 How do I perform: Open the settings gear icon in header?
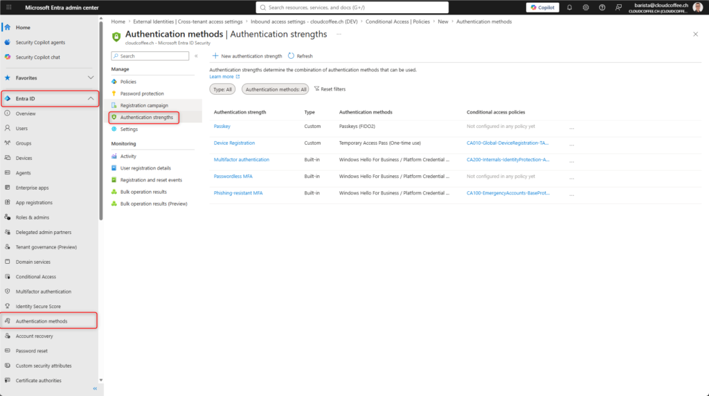(x=586, y=7)
